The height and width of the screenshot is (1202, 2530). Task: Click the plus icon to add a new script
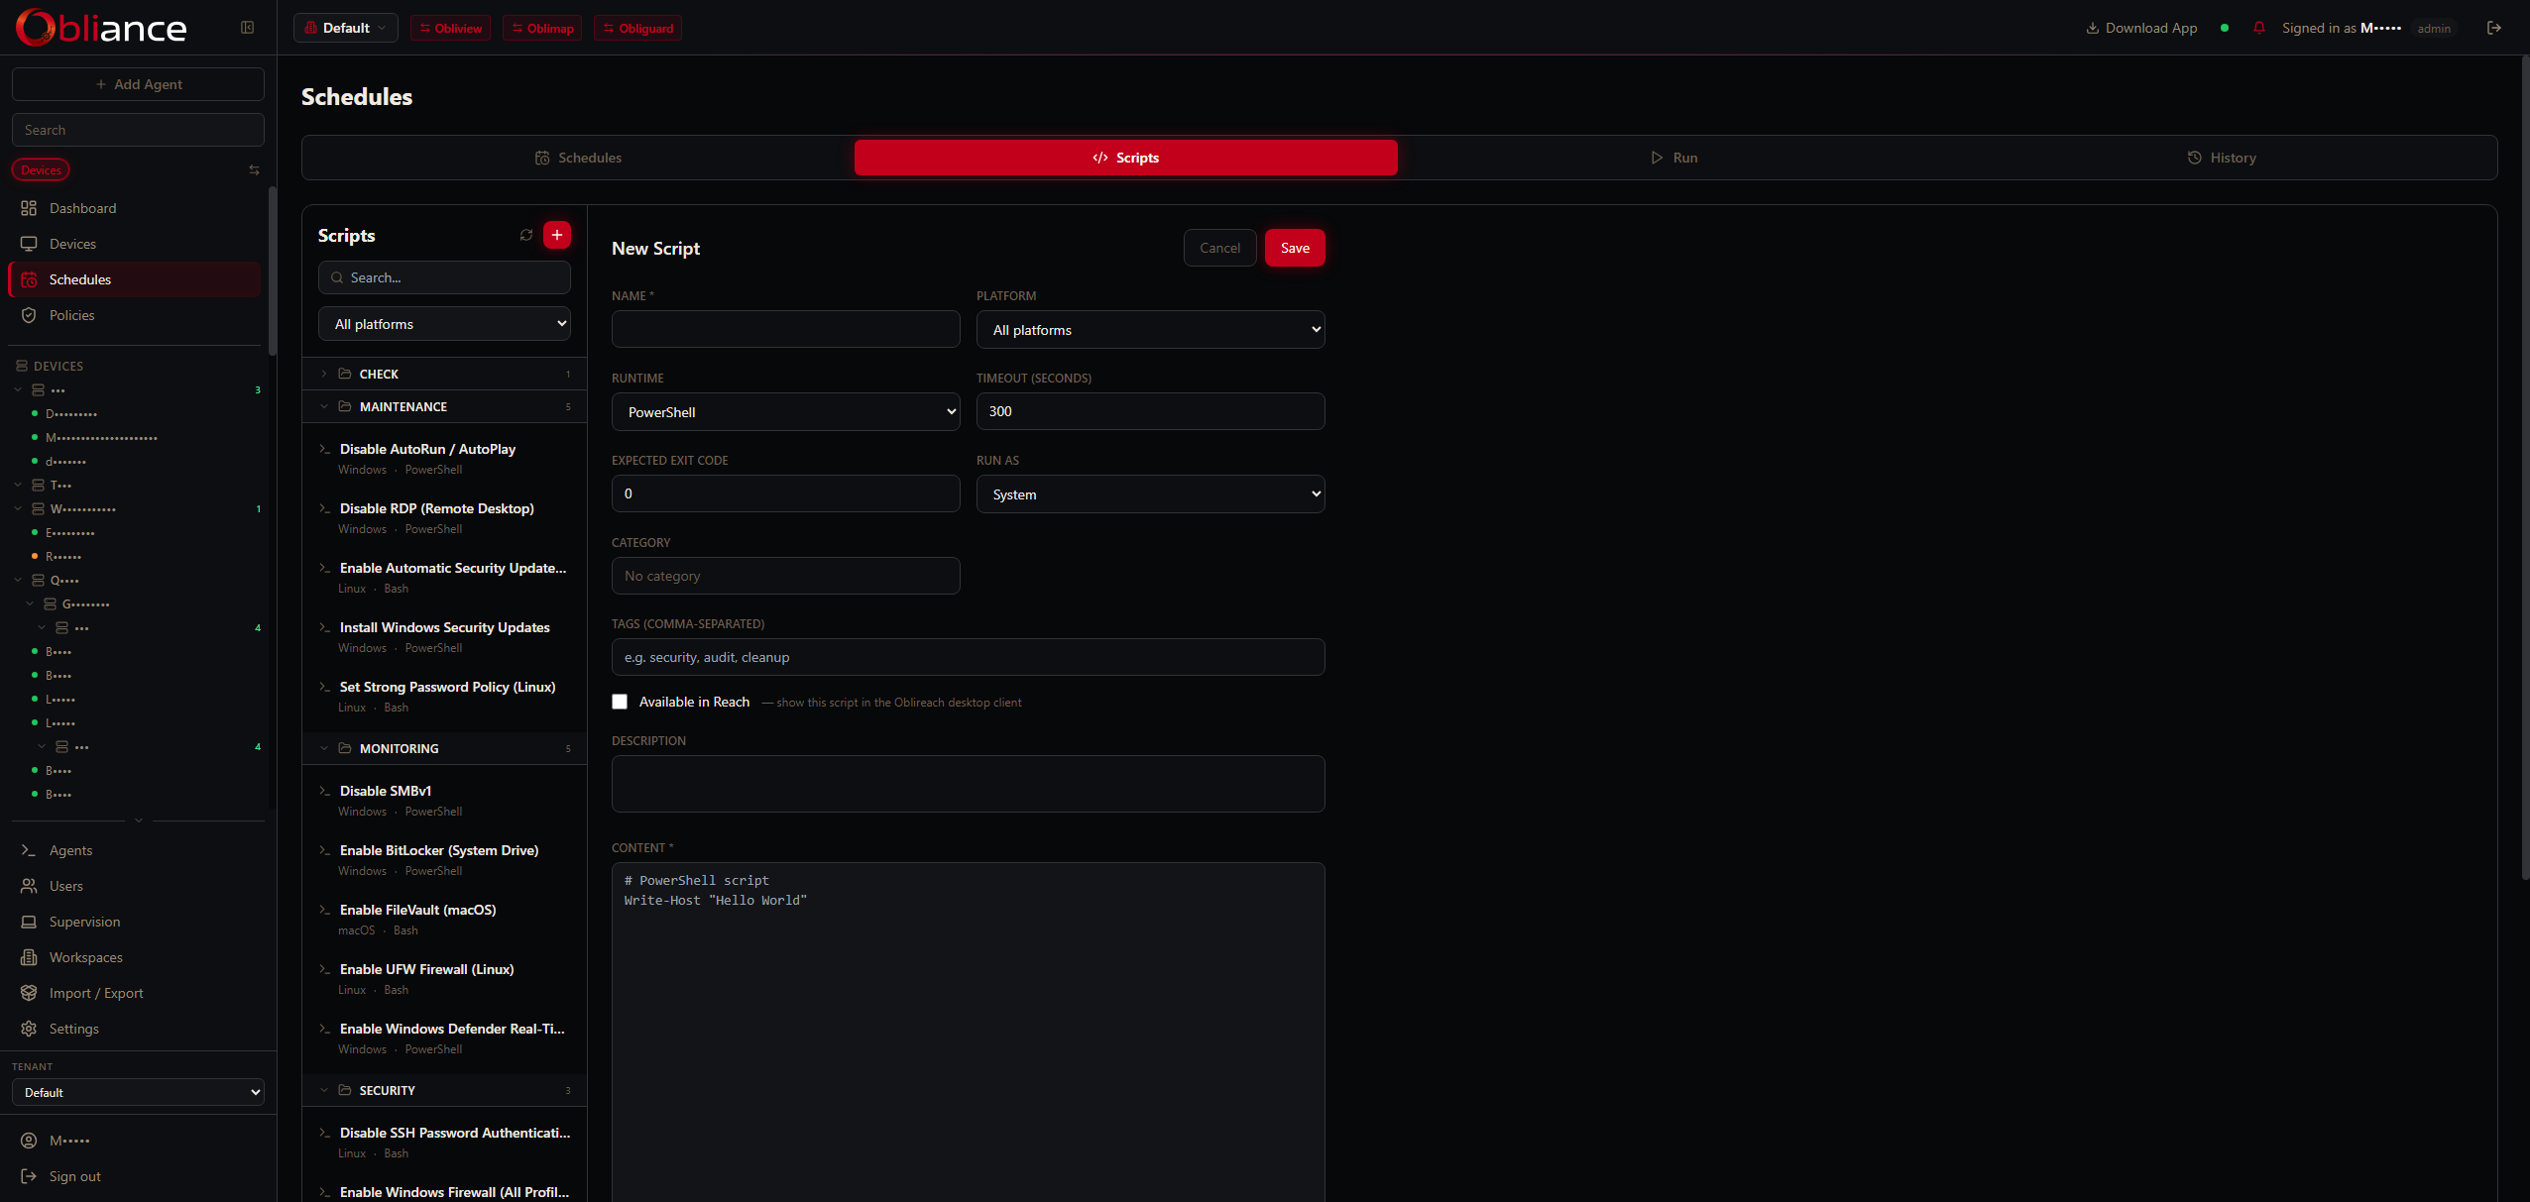coord(556,235)
